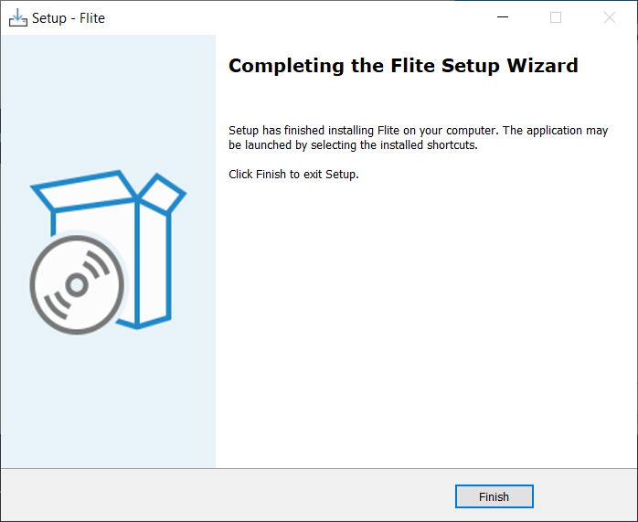Screen dimensions: 638x522
Task: Click the "Completing the Flite Setup Wizard" heading
Action: pos(403,66)
